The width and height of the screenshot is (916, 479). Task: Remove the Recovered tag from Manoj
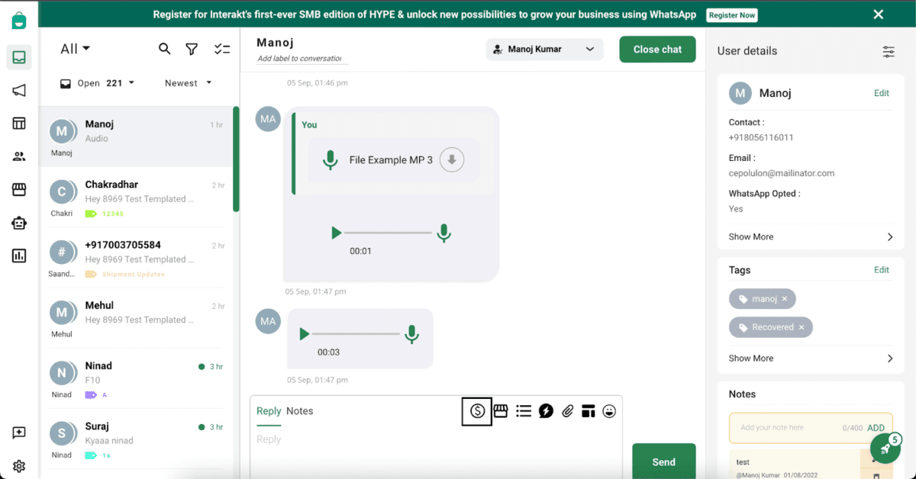800,326
